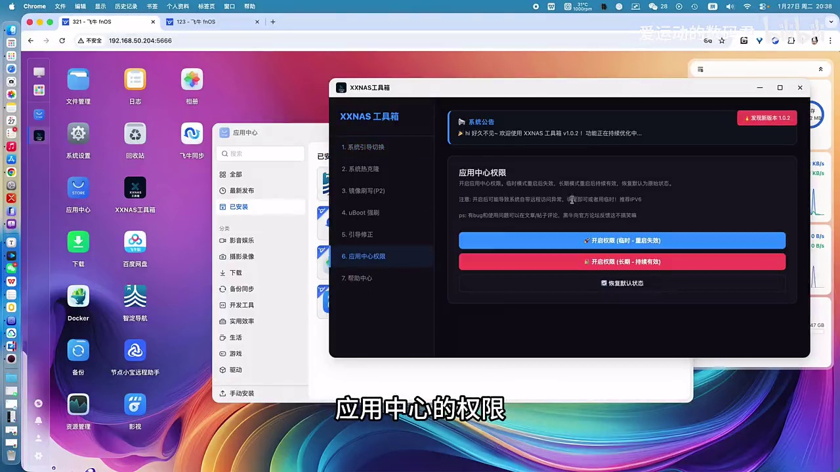Collapse the right widget panel chevron
Screen dimensions: 840x472
coord(820,69)
